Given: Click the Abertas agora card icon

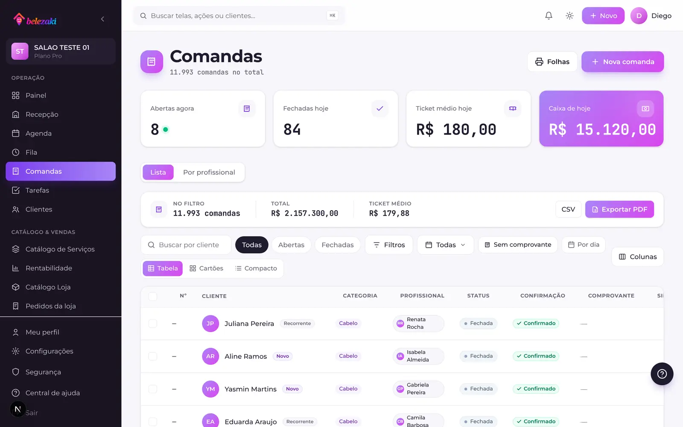Looking at the screenshot, I should click(247, 108).
